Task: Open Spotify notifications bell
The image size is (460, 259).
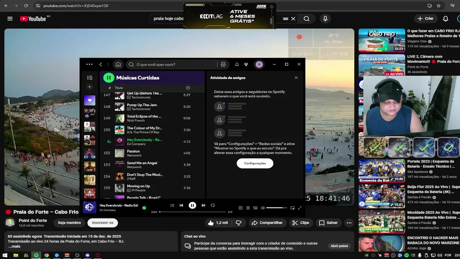Action: [x=237, y=64]
